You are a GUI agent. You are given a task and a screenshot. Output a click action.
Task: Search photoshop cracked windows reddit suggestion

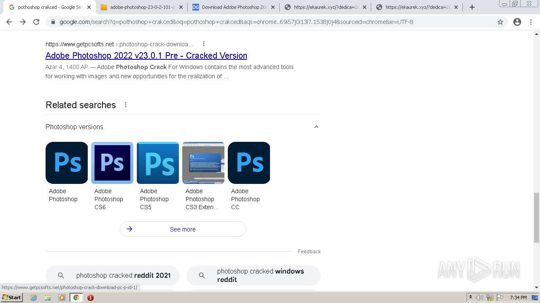254,275
